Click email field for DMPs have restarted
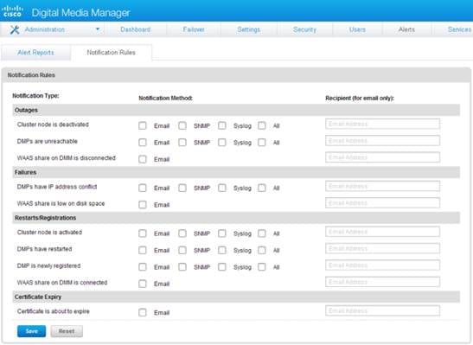Image resolution: width=473 pixels, height=345 pixels. point(382,248)
